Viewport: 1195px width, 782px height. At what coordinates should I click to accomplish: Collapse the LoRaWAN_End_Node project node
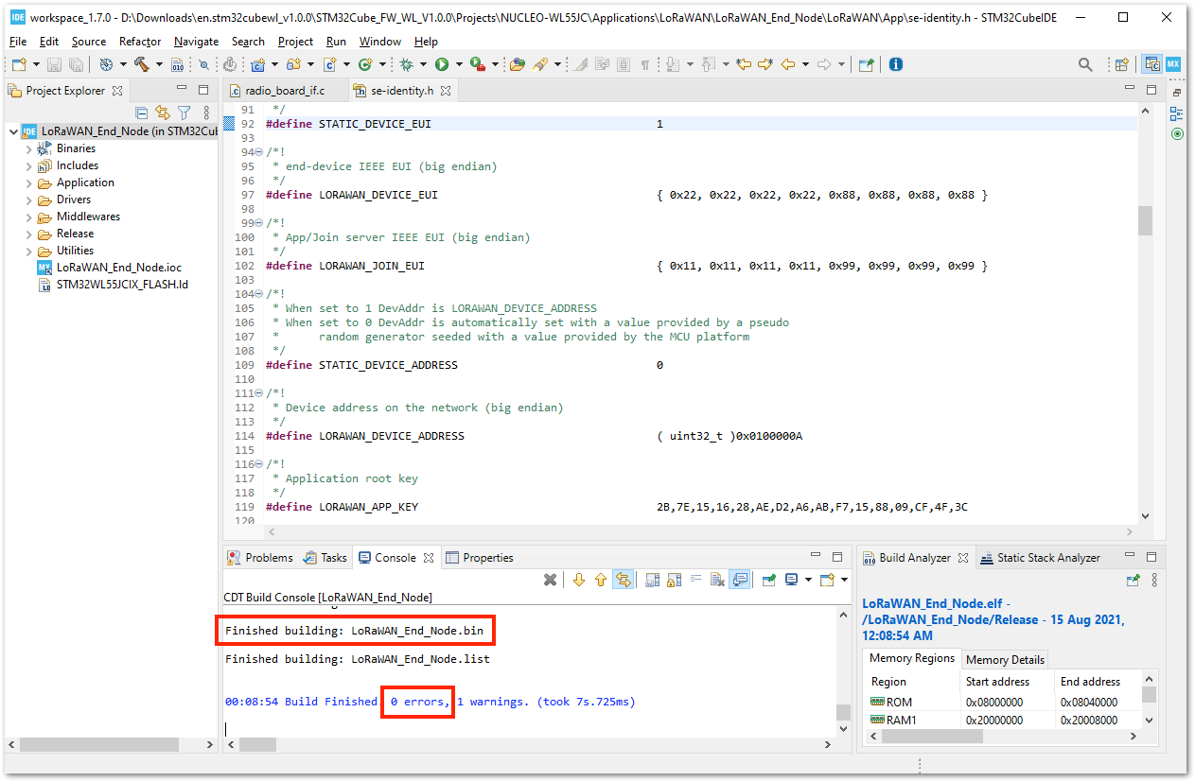[x=13, y=131]
